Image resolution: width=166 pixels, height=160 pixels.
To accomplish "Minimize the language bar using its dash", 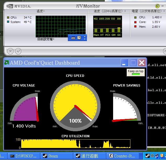I will click(x=85, y=37).
